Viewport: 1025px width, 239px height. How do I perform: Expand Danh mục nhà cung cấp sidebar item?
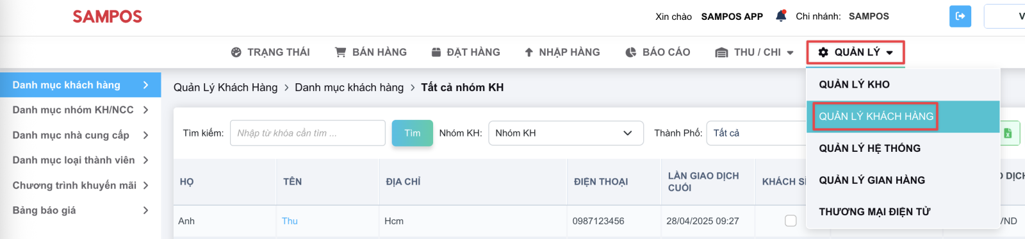(x=80, y=135)
